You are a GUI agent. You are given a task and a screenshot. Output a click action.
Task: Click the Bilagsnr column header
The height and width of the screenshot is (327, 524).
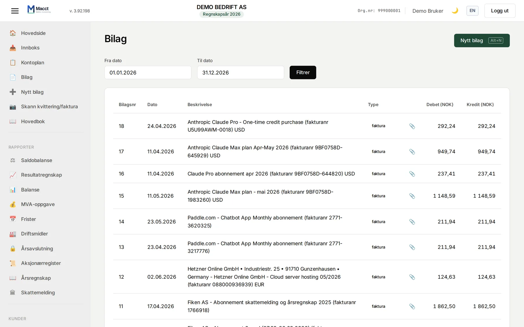[127, 105]
